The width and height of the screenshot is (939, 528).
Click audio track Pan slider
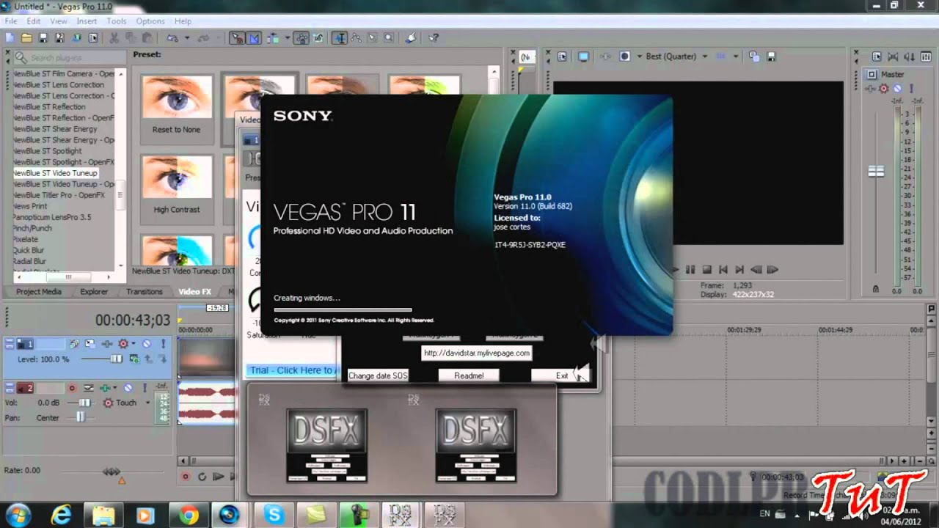[80, 418]
